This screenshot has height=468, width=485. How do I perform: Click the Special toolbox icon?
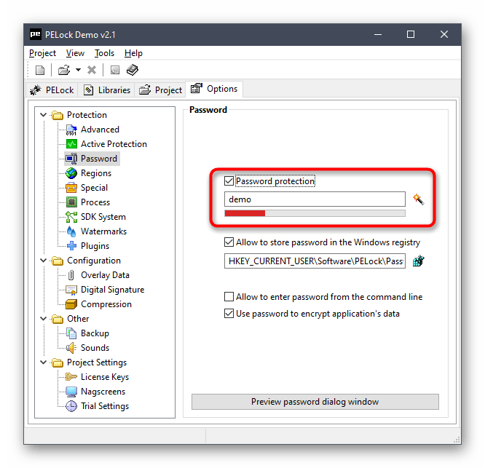[x=71, y=188]
